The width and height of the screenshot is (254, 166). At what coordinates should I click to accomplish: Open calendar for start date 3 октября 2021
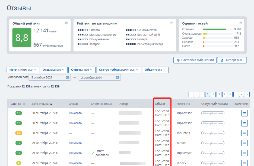coord(67,77)
